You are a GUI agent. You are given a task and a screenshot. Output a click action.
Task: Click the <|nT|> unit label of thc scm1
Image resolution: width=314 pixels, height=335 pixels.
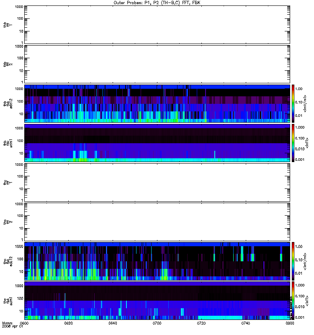click(x=307, y=301)
